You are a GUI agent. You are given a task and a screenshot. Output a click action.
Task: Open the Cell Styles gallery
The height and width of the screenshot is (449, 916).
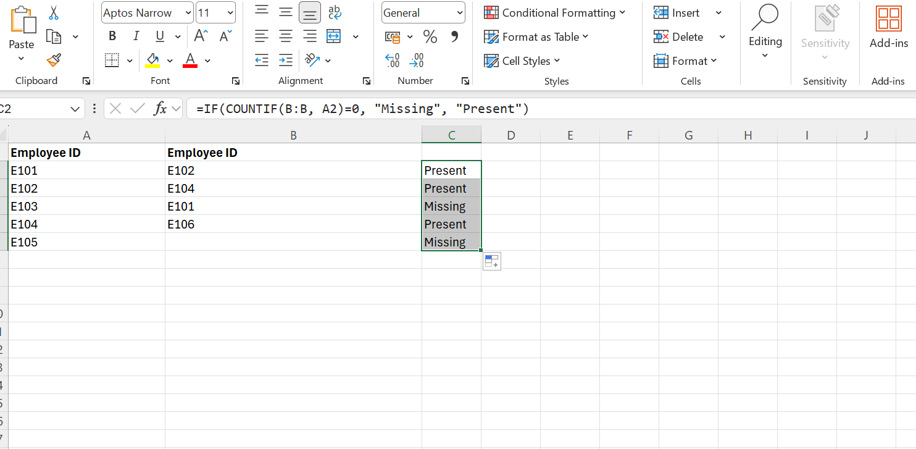point(522,61)
